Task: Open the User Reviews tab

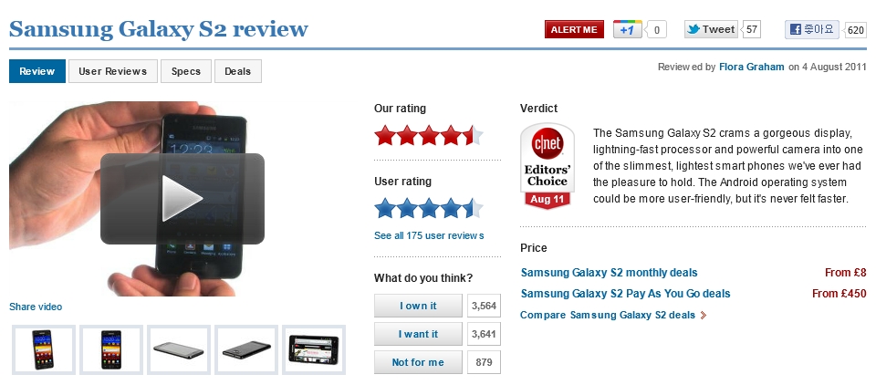Action: (x=112, y=71)
